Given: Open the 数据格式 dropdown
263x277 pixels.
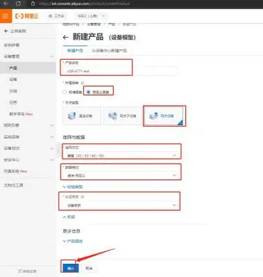Looking at the screenshot, I should coord(121,175).
